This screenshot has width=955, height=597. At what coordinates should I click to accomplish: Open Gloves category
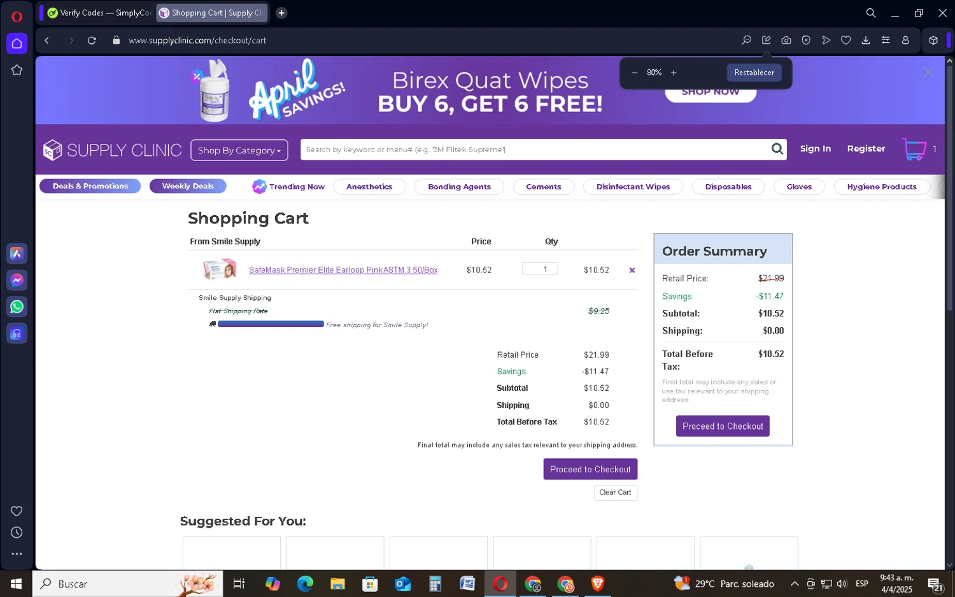799,186
